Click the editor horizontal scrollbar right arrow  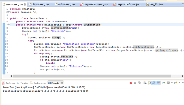click(x=183, y=76)
